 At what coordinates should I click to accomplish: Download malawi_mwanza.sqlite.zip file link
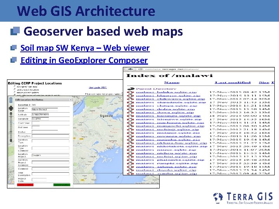pyautogui.click(x=168, y=136)
